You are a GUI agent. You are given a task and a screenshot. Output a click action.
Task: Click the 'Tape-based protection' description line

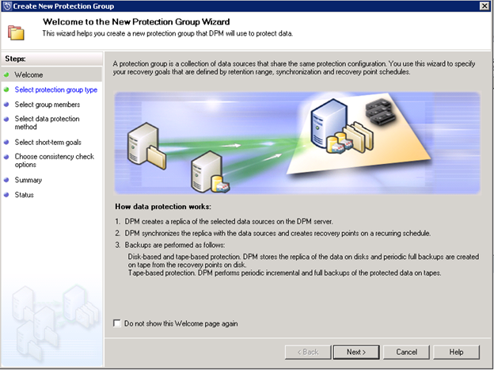[284, 273]
